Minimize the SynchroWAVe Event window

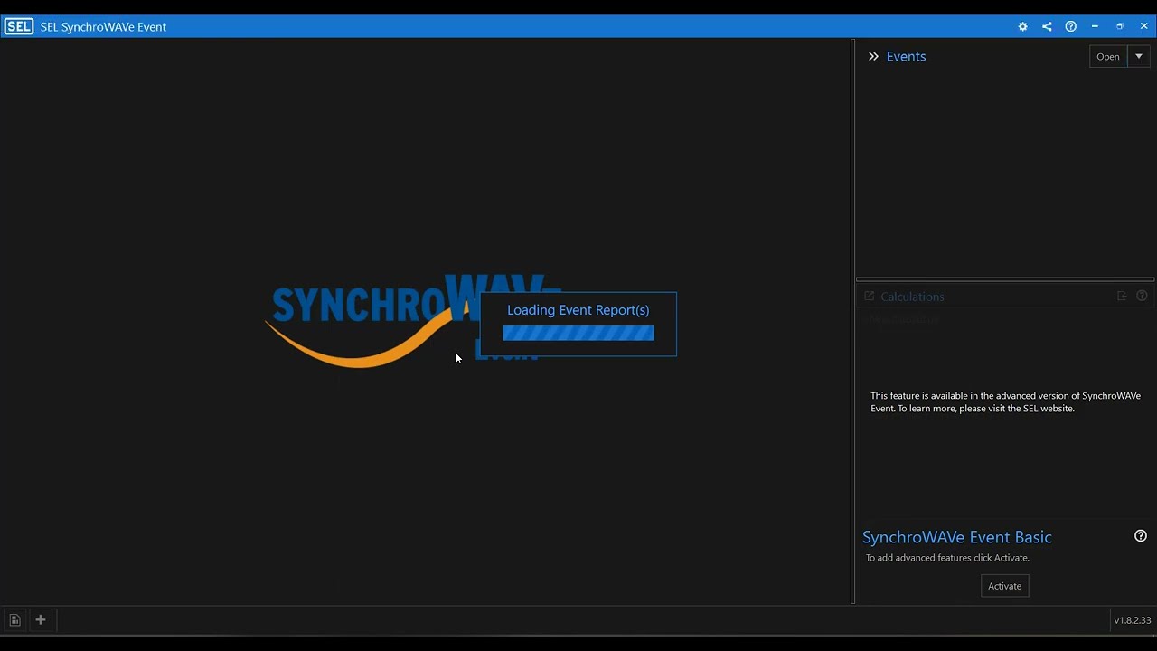(1095, 26)
